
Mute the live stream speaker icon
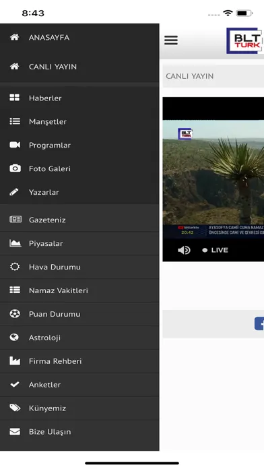(184, 250)
